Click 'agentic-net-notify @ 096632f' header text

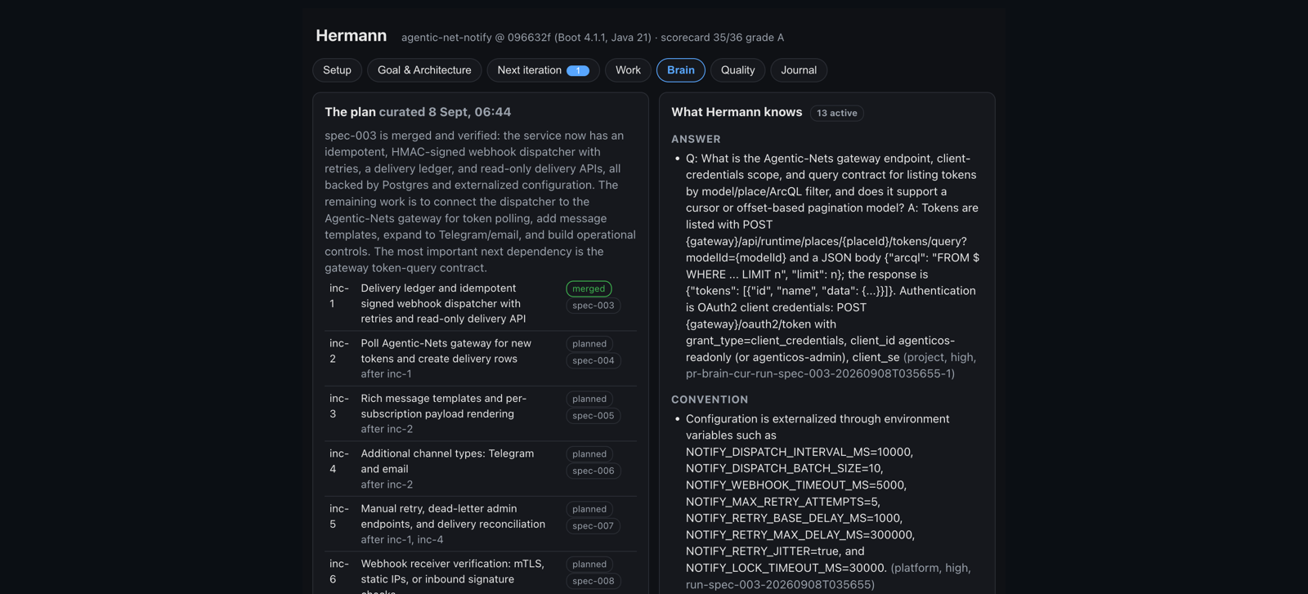coord(476,38)
